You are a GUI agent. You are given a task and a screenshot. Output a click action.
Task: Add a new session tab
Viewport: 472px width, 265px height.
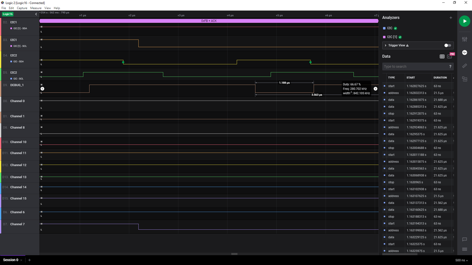pos(29,260)
